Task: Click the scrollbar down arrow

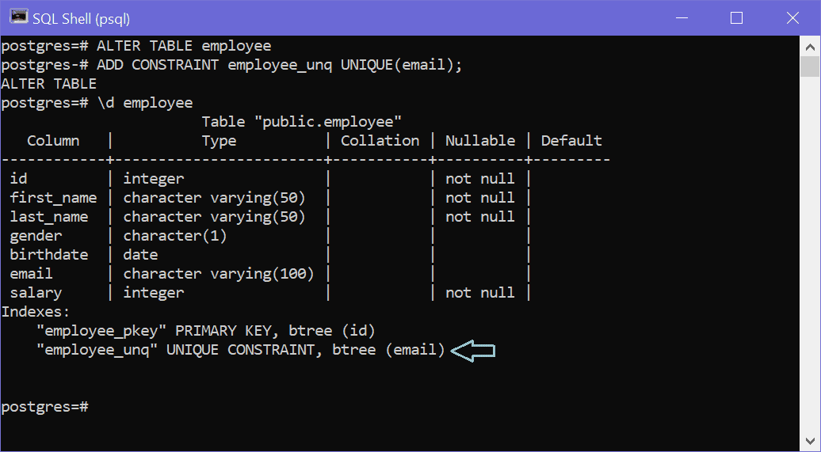Action: pyautogui.click(x=809, y=442)
